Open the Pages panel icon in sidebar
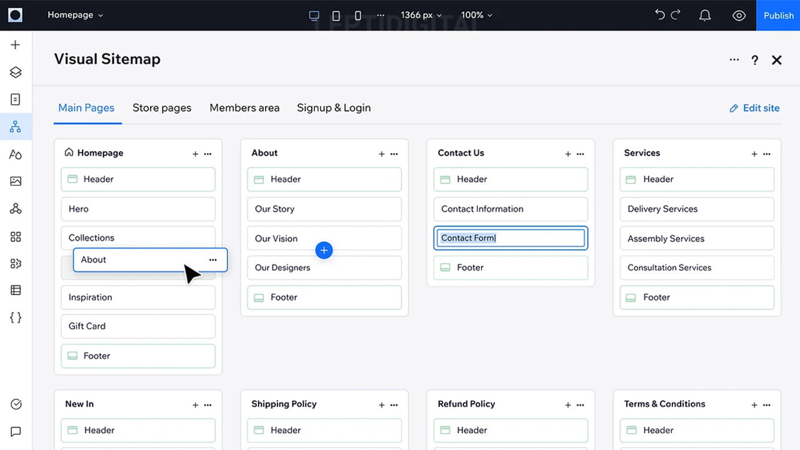 16,99
